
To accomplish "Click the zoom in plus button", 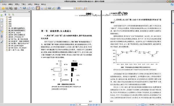I will 173,105.
